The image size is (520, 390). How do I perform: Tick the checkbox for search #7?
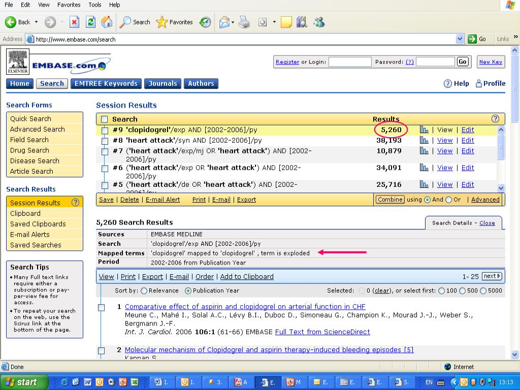click(x=105, y=151)
